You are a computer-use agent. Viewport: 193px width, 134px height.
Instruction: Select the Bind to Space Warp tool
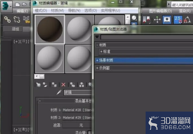pos(27,20)
